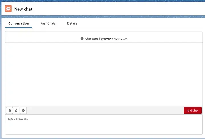Click the orange New chat icon
This screenshot has height=139, width=205.
click(8, 9)
